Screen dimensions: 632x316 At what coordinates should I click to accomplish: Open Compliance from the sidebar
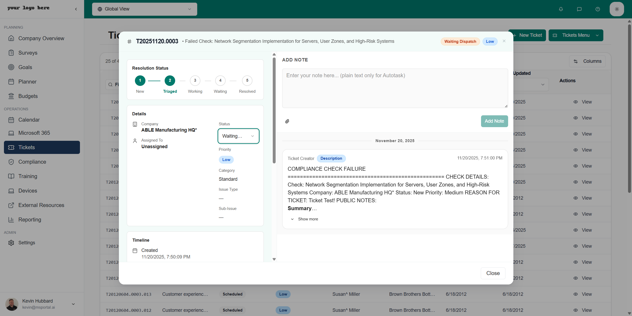32,162
